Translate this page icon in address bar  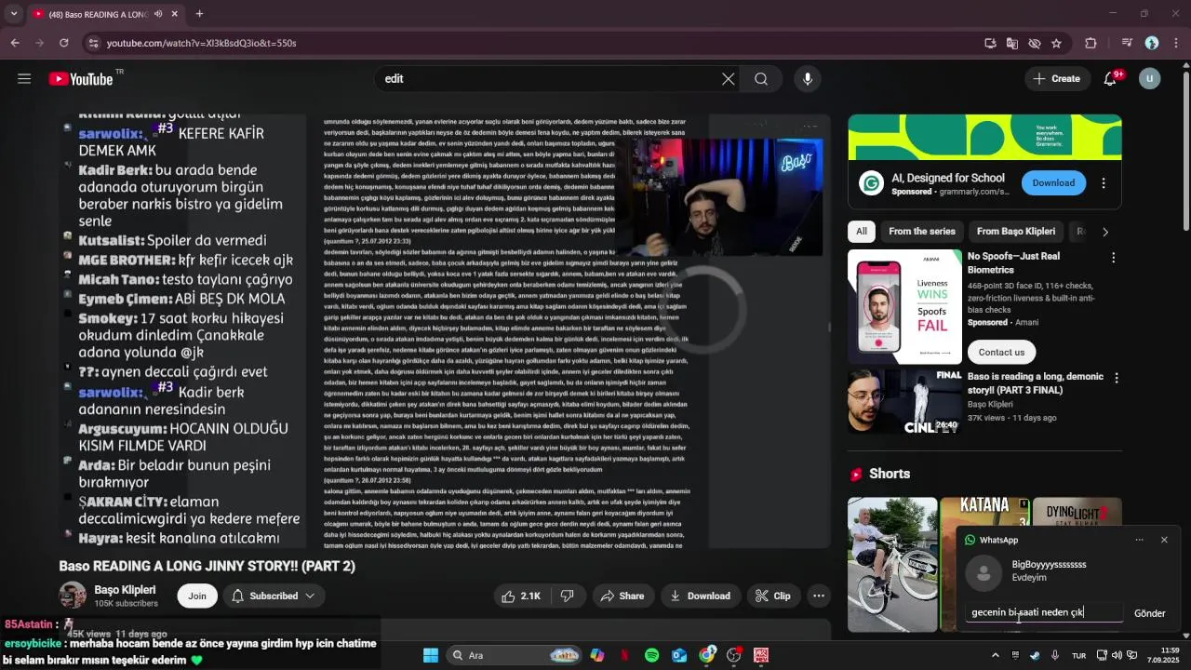1012,43
